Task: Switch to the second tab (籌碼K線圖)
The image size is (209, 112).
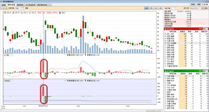Action: point(11,5)
